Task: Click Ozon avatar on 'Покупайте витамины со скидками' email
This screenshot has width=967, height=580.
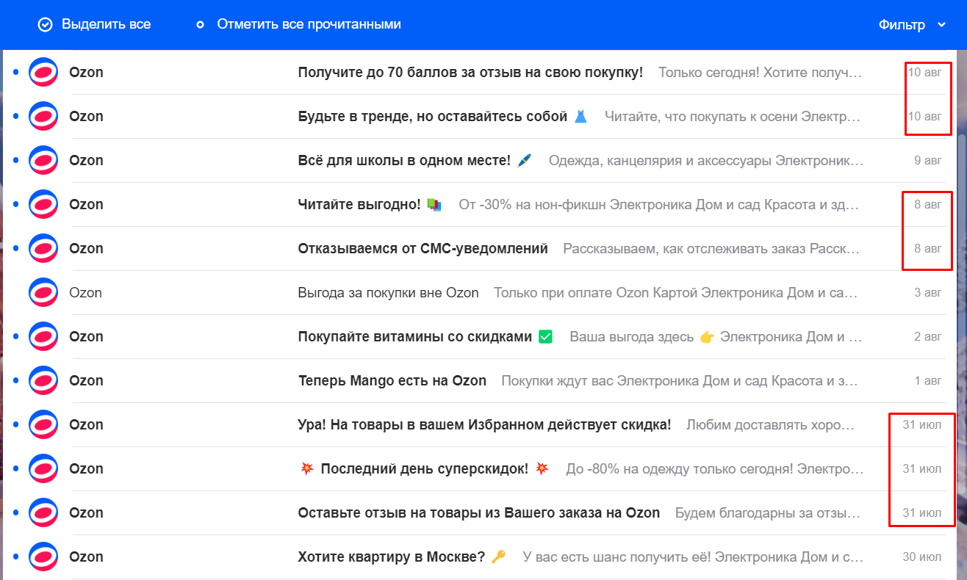Action: pos(43,336)
